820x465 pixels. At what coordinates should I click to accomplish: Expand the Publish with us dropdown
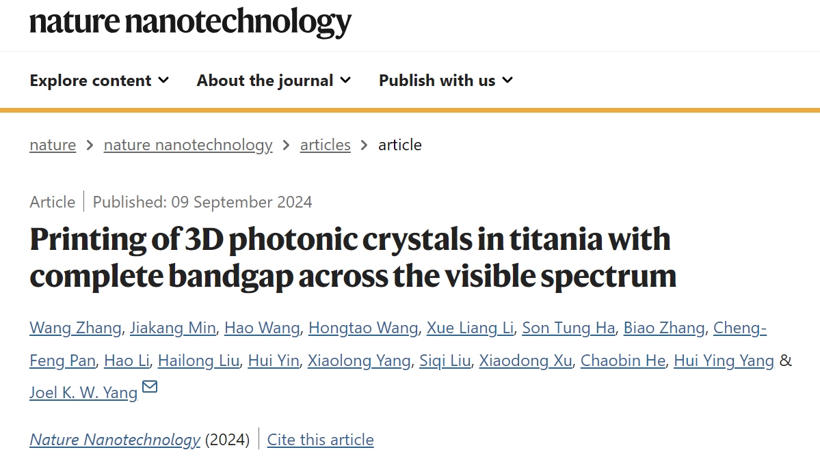(x=445, y=81)
